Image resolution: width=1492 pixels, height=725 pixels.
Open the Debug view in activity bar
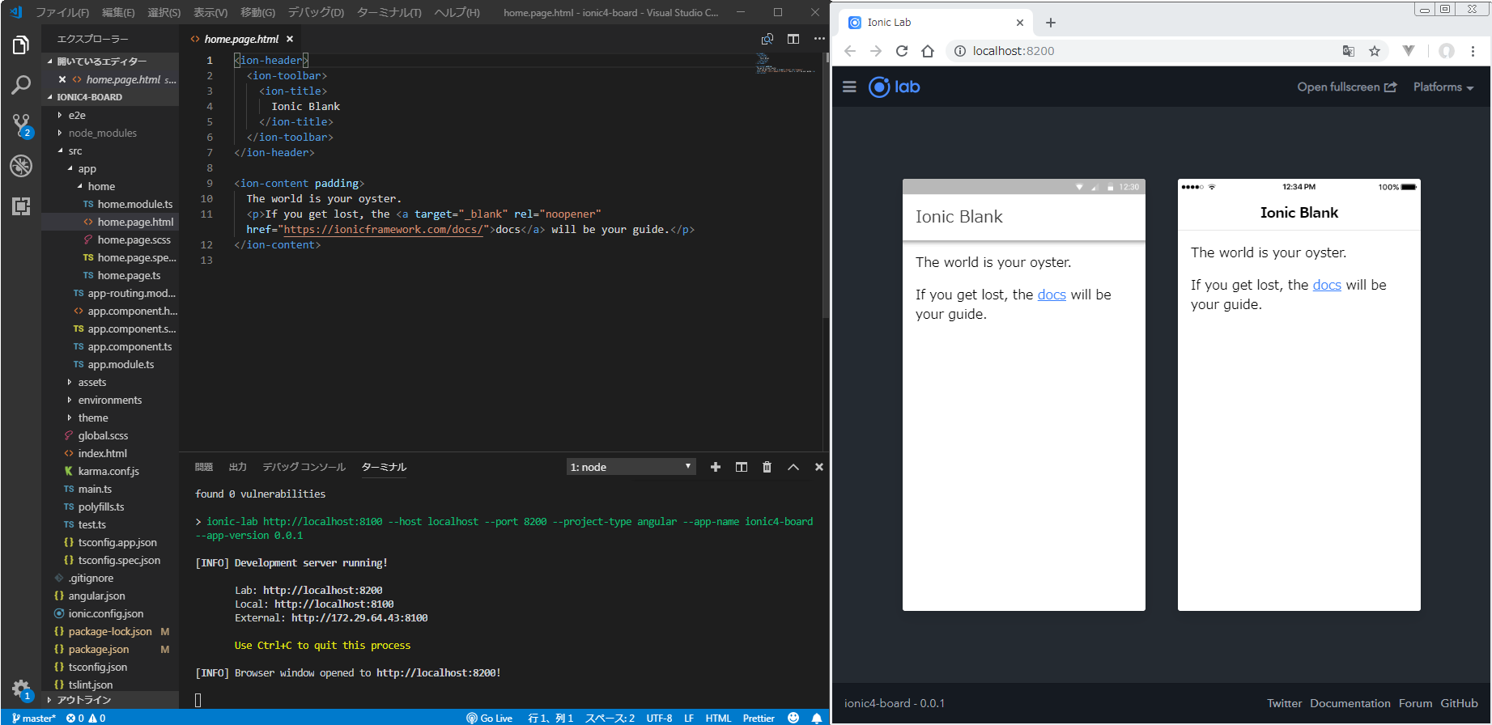21,166
